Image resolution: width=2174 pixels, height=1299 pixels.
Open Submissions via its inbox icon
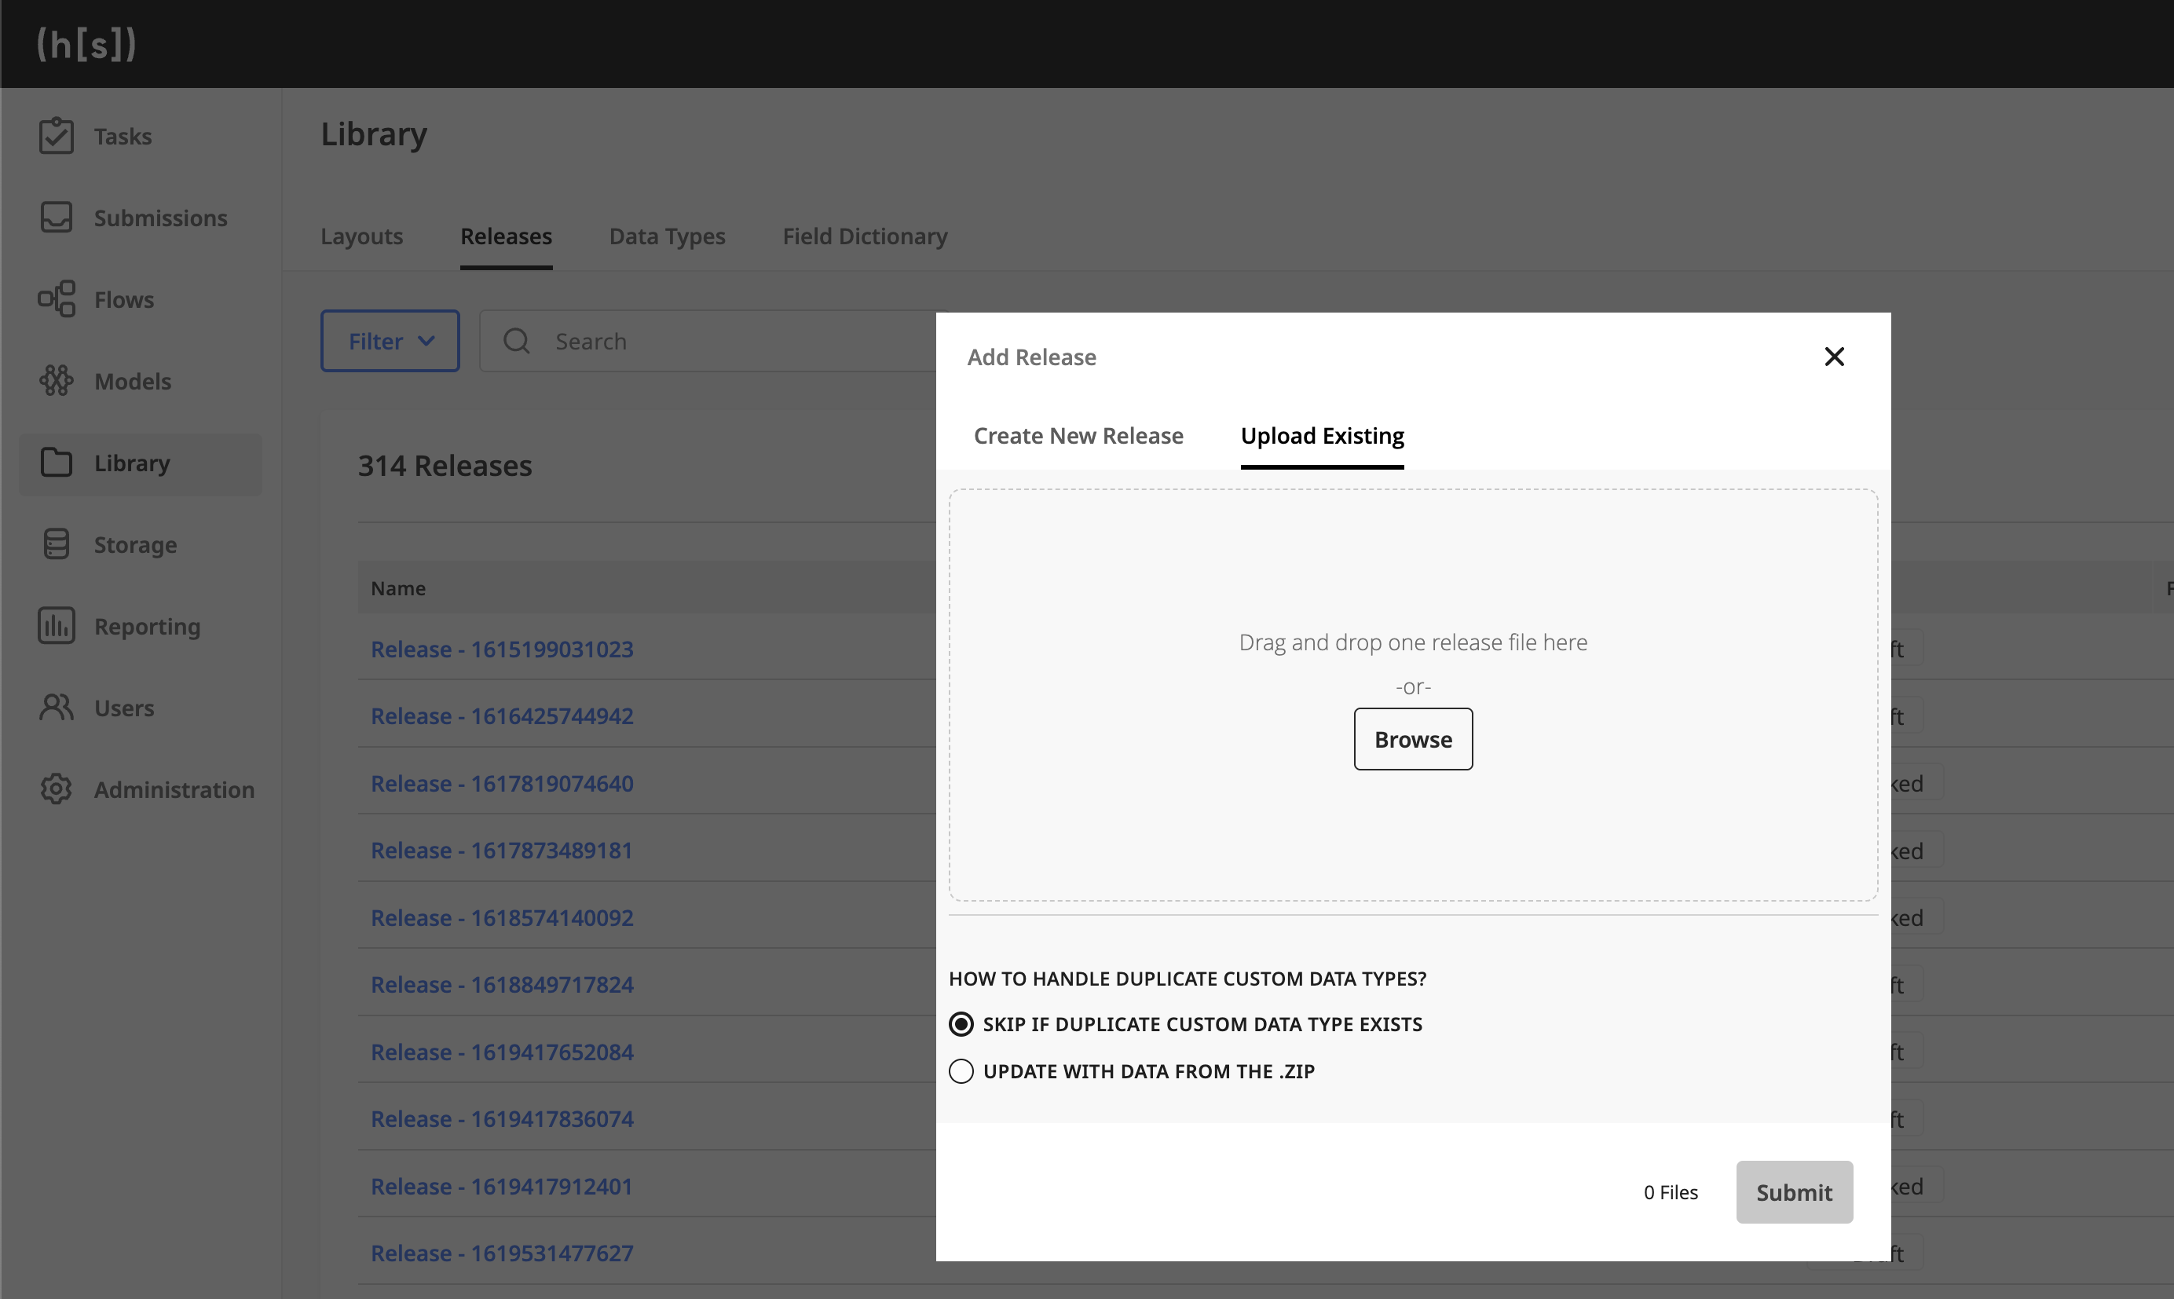click(x=56, y=217)
